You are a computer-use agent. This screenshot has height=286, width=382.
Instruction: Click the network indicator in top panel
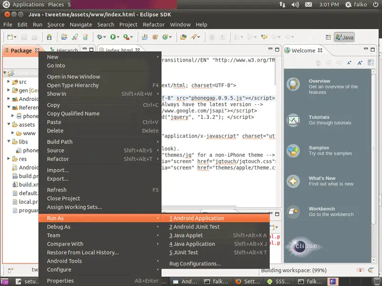(x=282, y=4)
